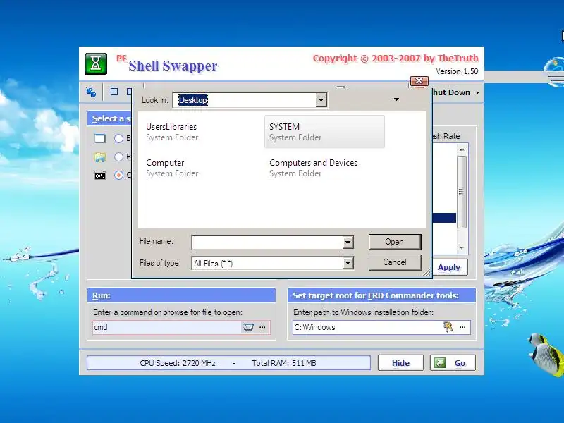Click the dialog resize grip corner
Image resolution: width=564 pixels, height=423 pixels.
pos(427,273)
